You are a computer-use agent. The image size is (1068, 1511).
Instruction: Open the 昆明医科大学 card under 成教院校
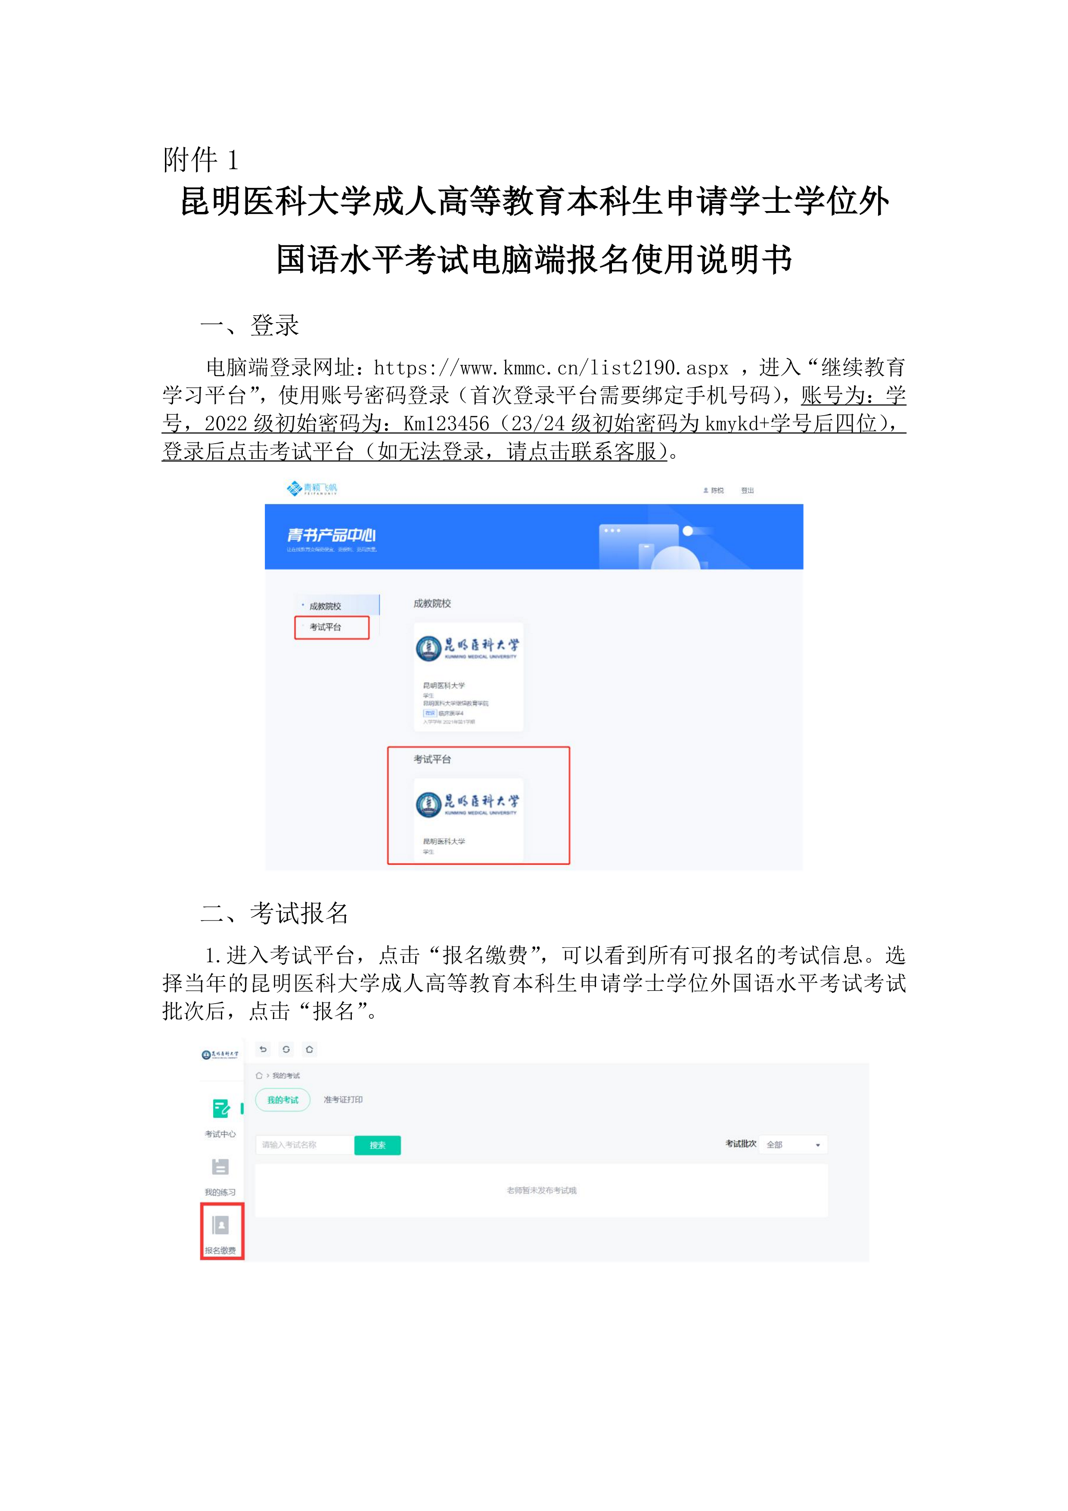pos(469,677)
